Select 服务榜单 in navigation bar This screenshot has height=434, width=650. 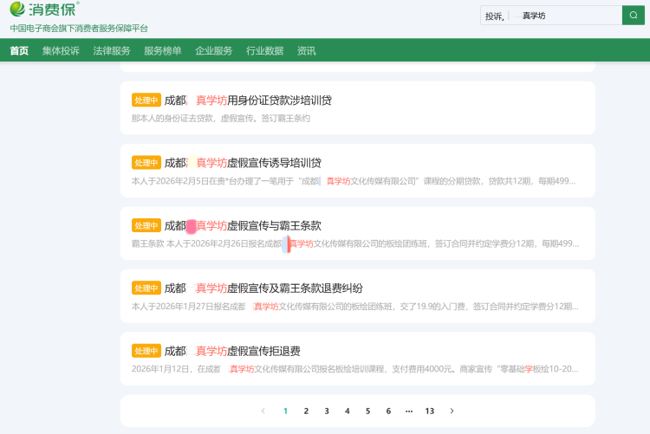tap(163, 50)
